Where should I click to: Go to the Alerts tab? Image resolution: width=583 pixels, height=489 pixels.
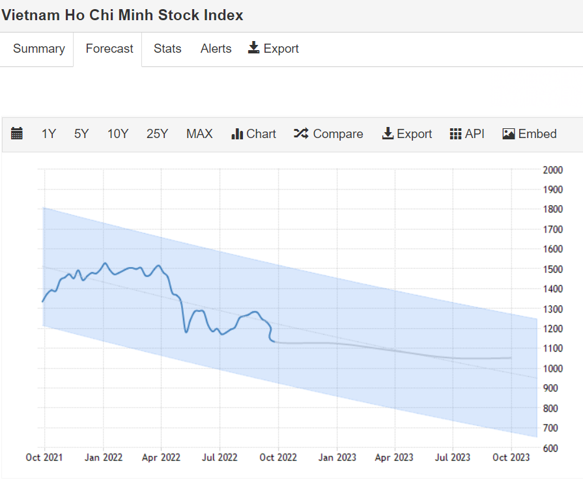[216, 49]
